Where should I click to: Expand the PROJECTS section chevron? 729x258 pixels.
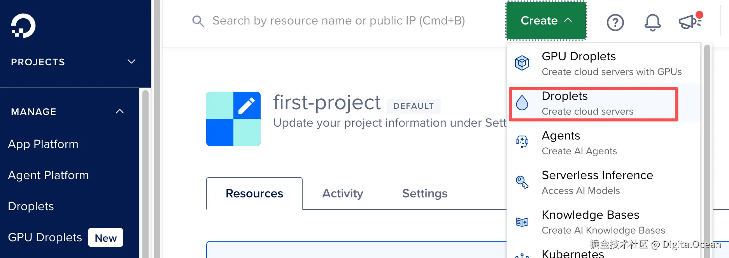131,61
